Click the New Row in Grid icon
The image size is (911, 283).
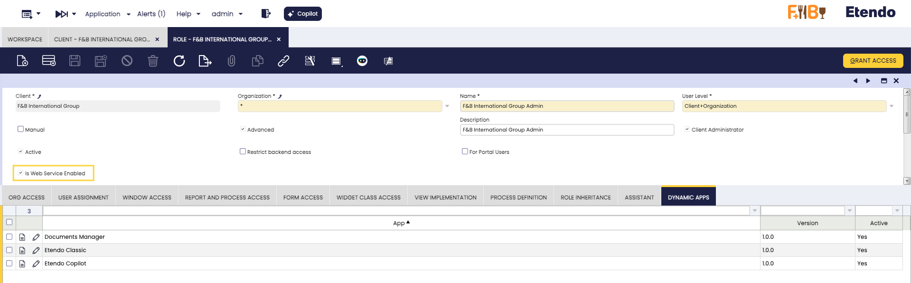(x=49, y=61)
